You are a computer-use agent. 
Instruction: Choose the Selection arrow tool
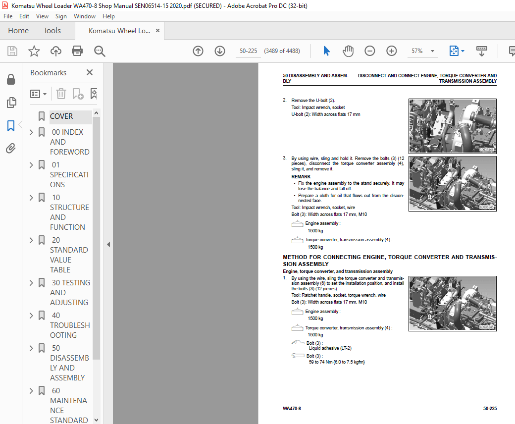[326, 51]
